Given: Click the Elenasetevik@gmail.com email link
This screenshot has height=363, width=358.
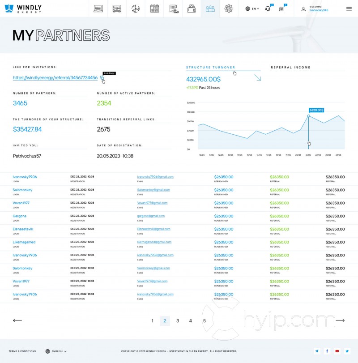Looking at the screenshot, I should (x=153, y=229).
